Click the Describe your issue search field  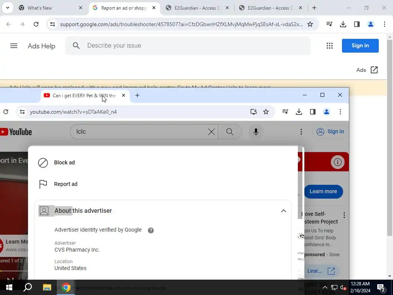tap(188, 46)
